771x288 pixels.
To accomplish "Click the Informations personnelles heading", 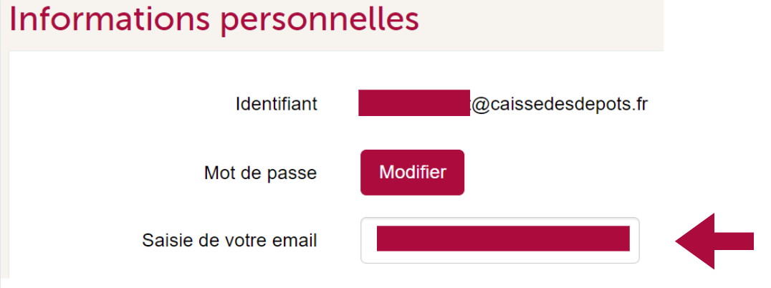I will pyautogui.click(x=214, y=19).
